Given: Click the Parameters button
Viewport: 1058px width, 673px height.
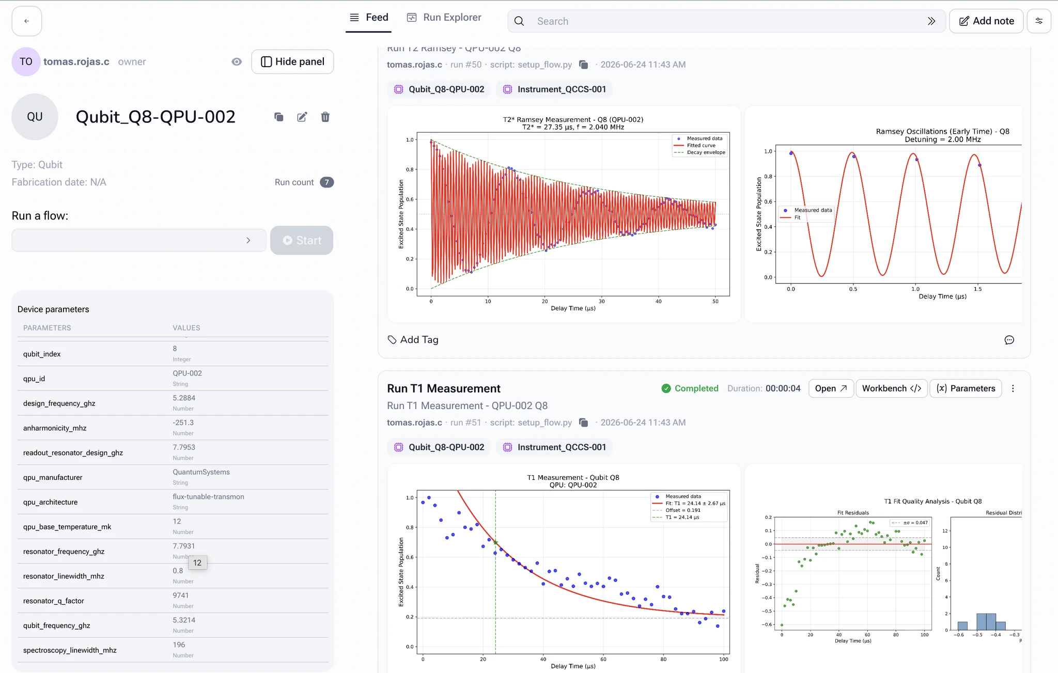Looking at the screenshot, I should pos(966,388).
